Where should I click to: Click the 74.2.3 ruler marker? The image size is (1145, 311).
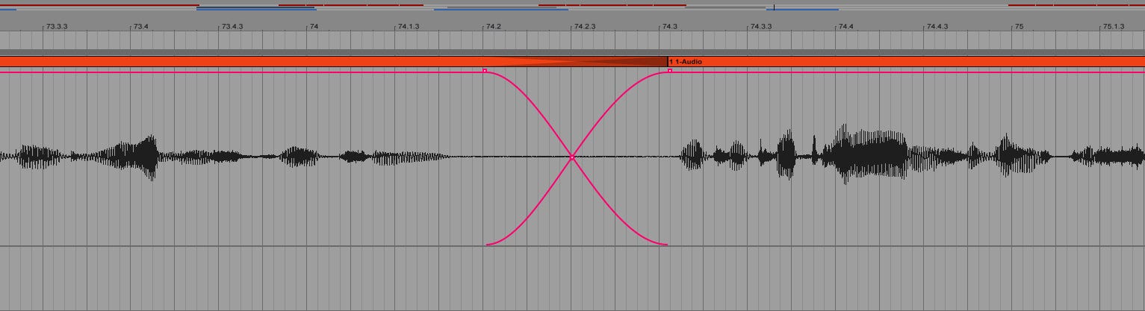(584, 26)
